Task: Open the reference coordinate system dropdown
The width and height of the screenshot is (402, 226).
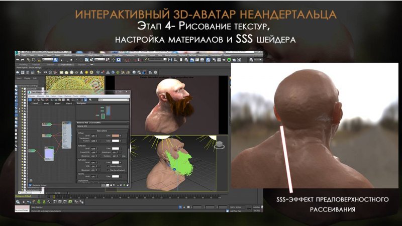Action: click(x=99, y=59)
